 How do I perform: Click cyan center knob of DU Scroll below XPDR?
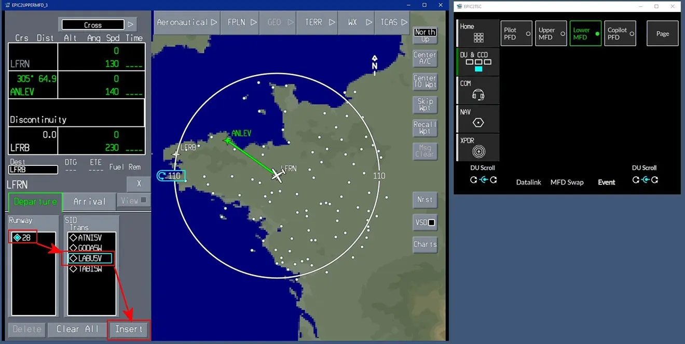483,180
